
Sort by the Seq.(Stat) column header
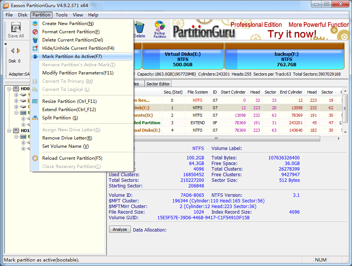coord(173,92)
